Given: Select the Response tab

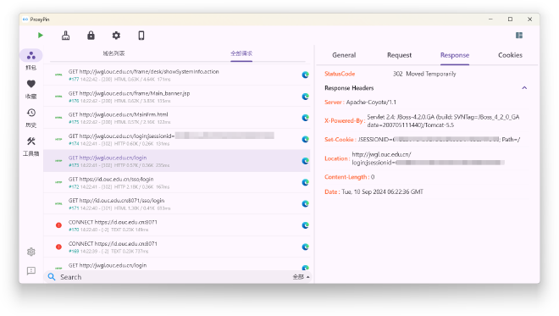Looking at the screenshot, I should tap(455, 55).
